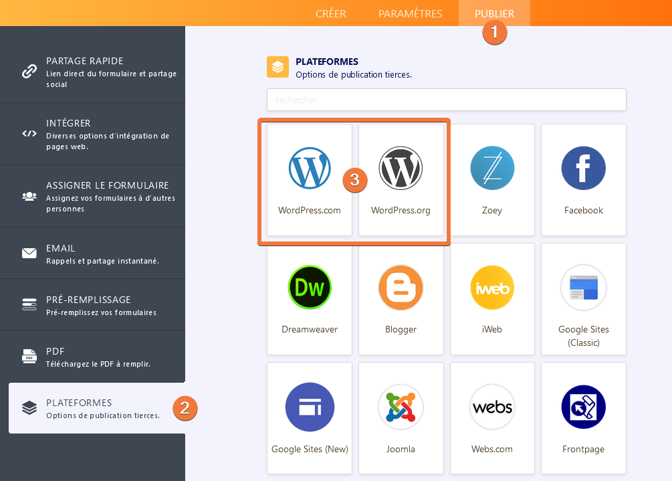Click the WordPress.com label
The height and width of the screenshot is (481, 672).
tap(310, 211)
